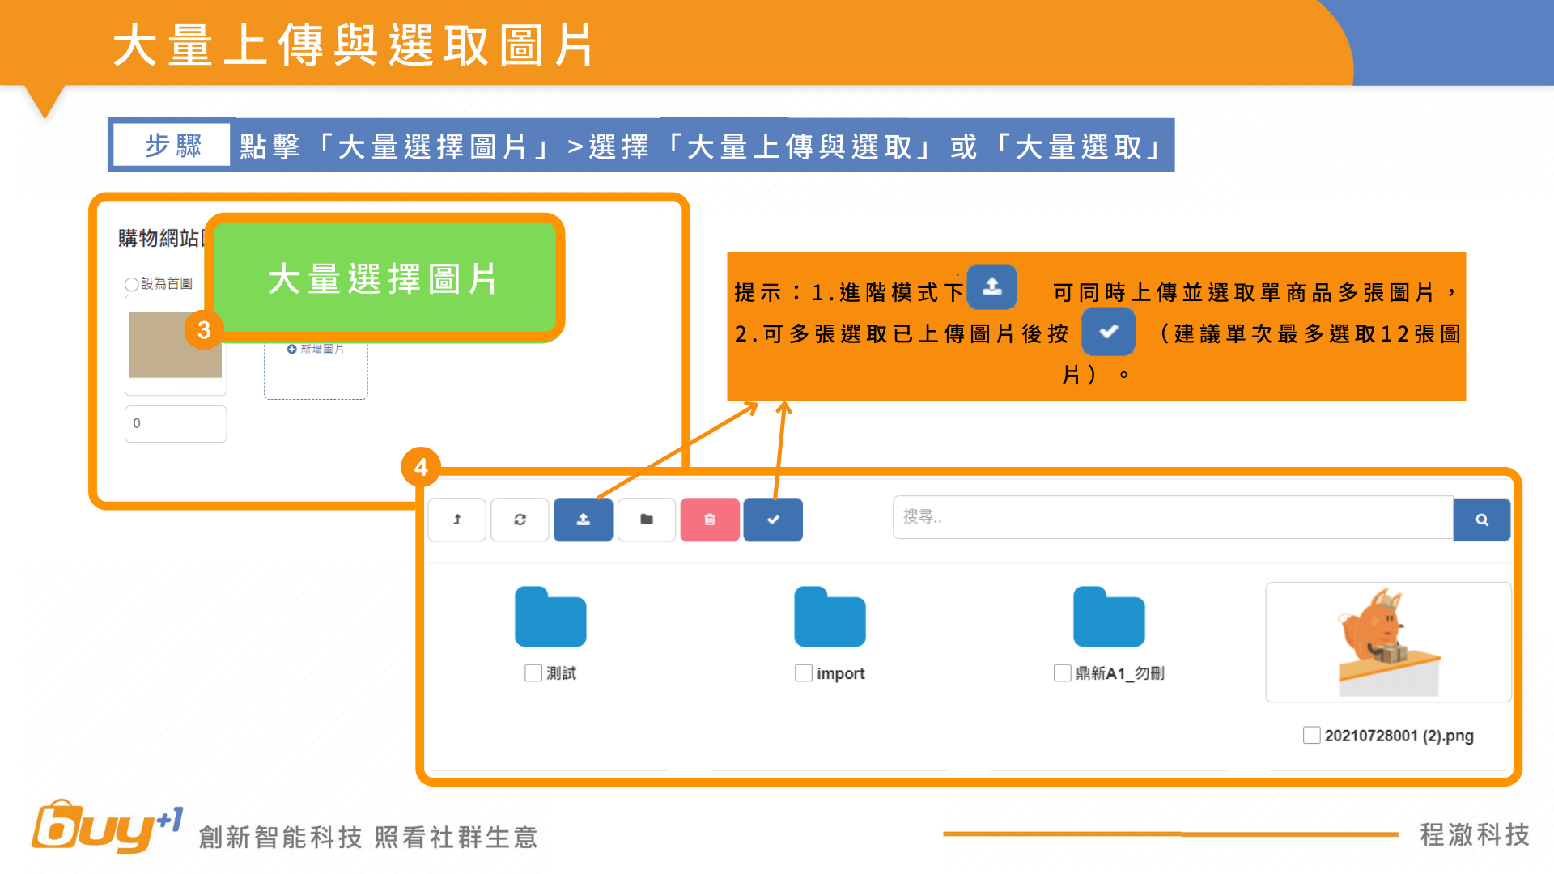Click the parent directory up-arrow button
1554x874 pixels.
click(x=456, y=520)
